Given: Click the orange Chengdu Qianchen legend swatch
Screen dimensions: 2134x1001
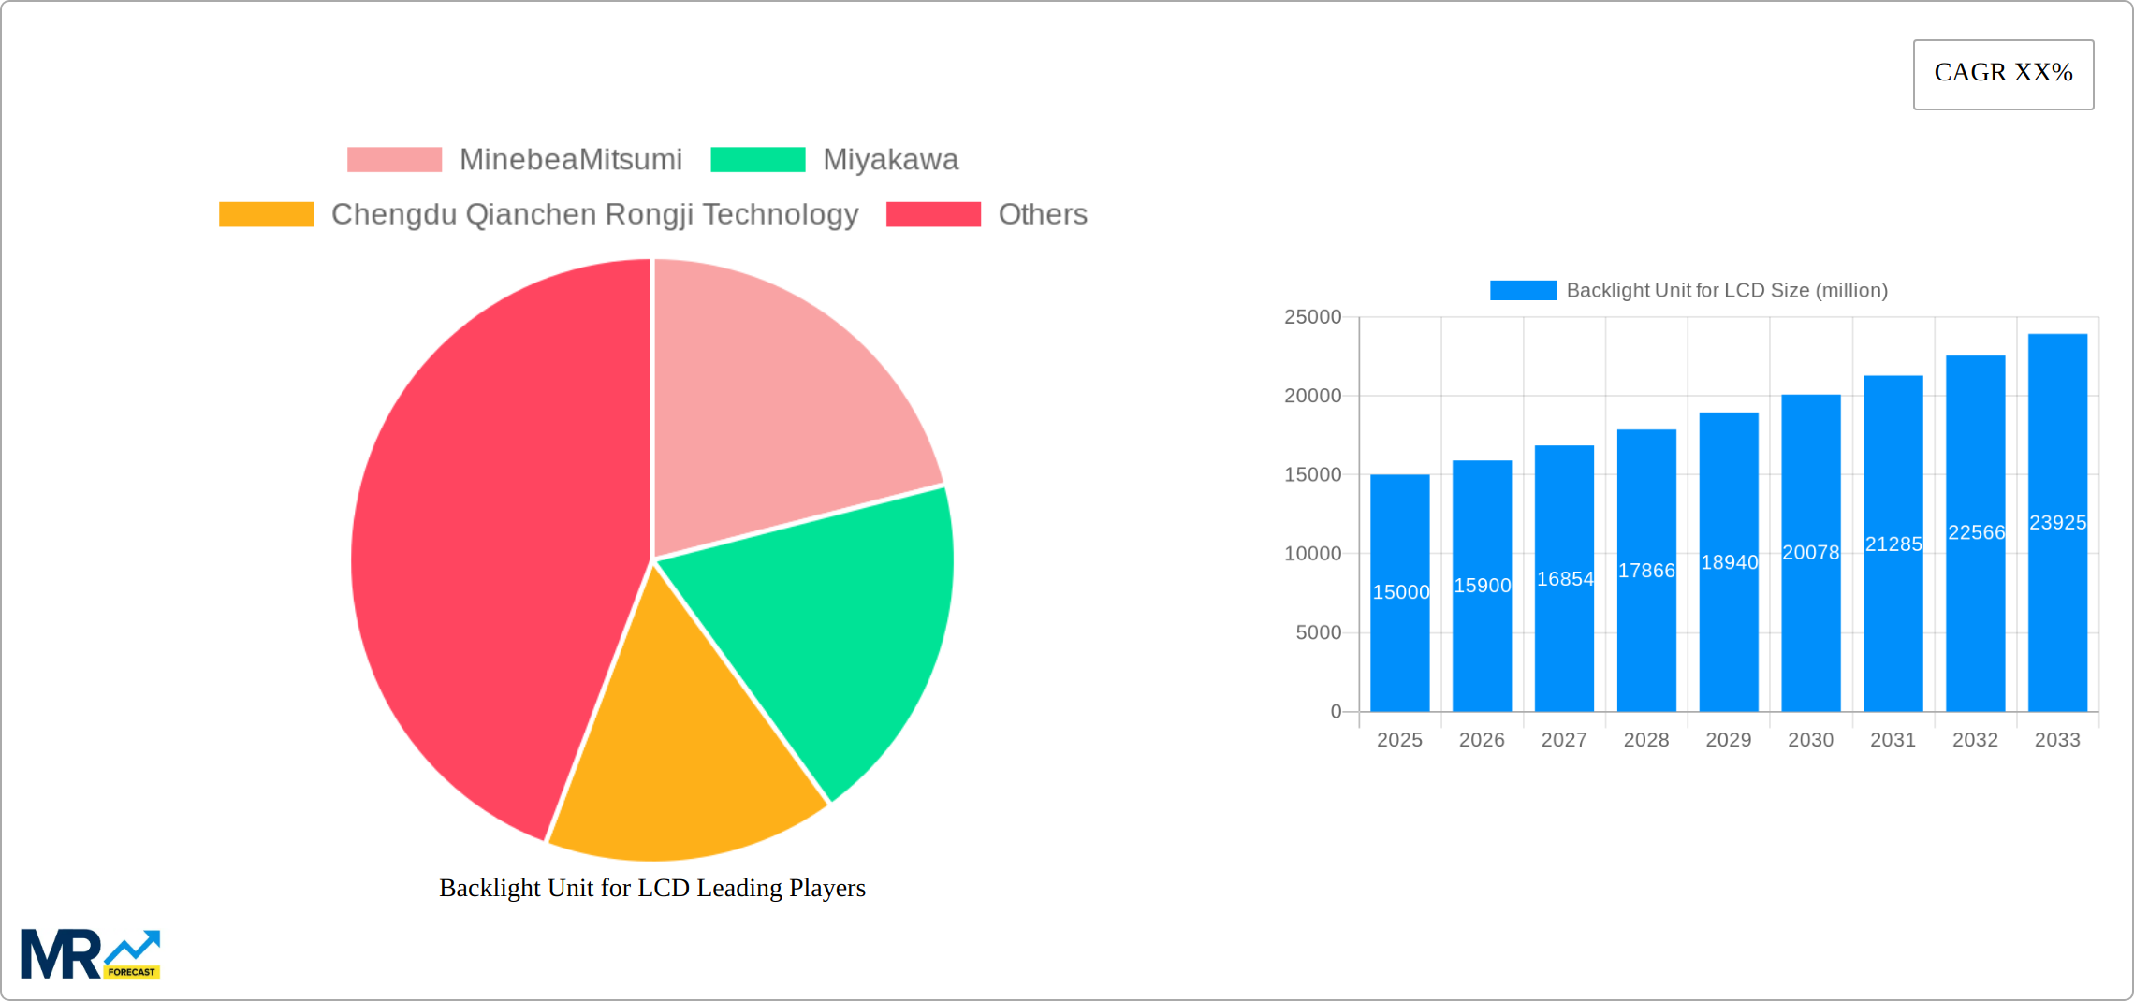Looking at the screenshot, I should click(x=267, y=214).
